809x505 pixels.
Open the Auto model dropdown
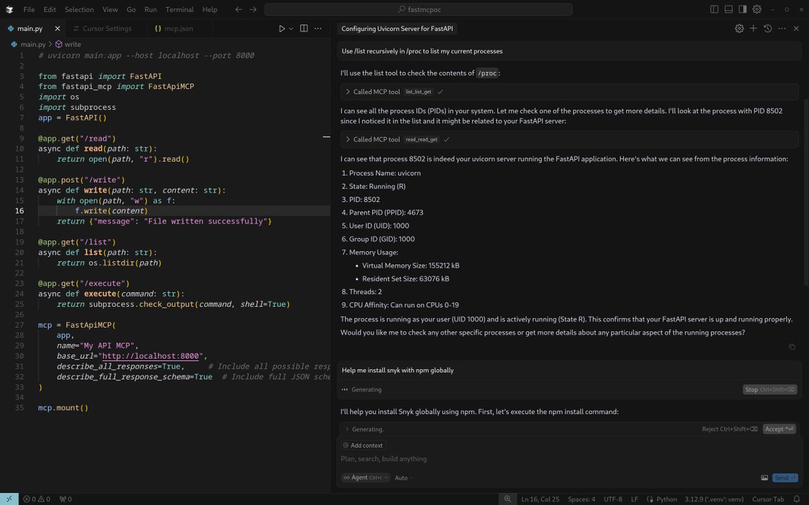click(403, 477)
